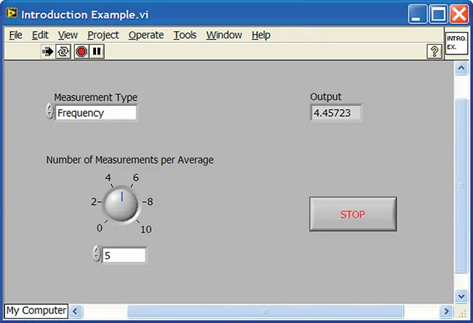Click the knob's numeric field showing 5
The height and width of the screenshot is (323, 473).
[x=124, y=255]
